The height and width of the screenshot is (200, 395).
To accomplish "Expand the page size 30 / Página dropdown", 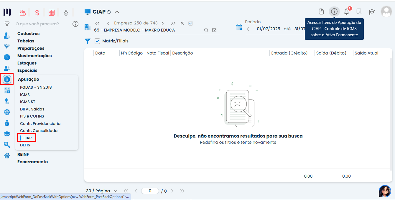I will pos(102,191).
